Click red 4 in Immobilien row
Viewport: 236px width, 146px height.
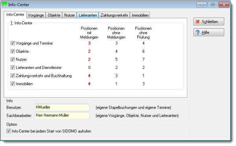[x=89, y=84]
